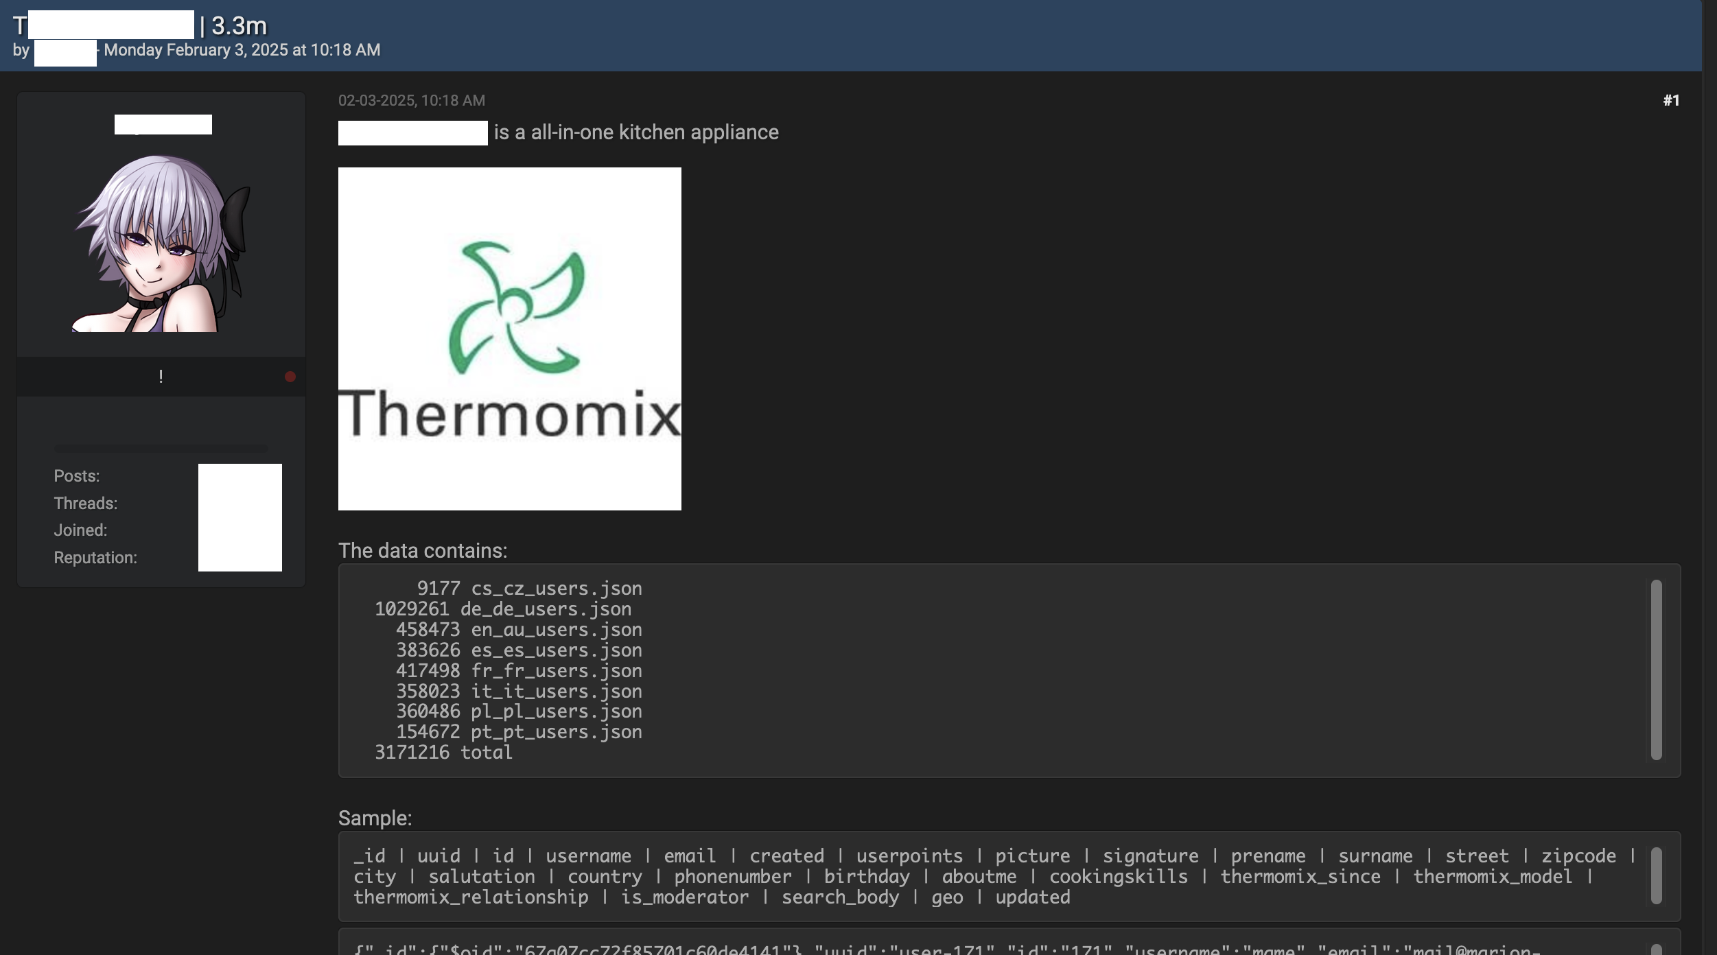Click the 'phonenumber' field name
The height and width of the screenshot is (955, 1717).
click(x=732, y=876)
